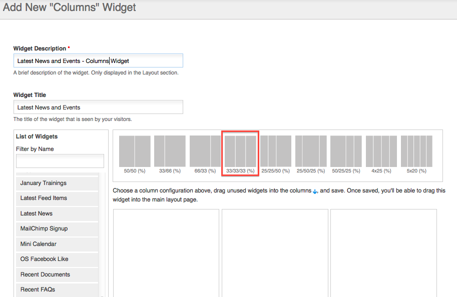Pick the Latest News widget
The image size is (457, 297).
pyautogui.click(x=57, y=213)
